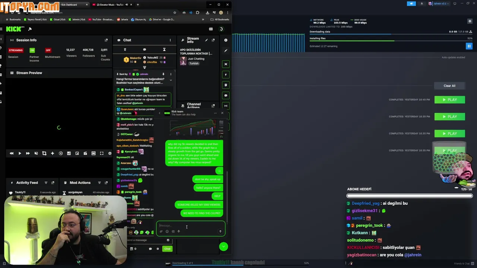Click the green Chat send button
Image resolution: width=477 pixels, height=268 pixels.
167,249
